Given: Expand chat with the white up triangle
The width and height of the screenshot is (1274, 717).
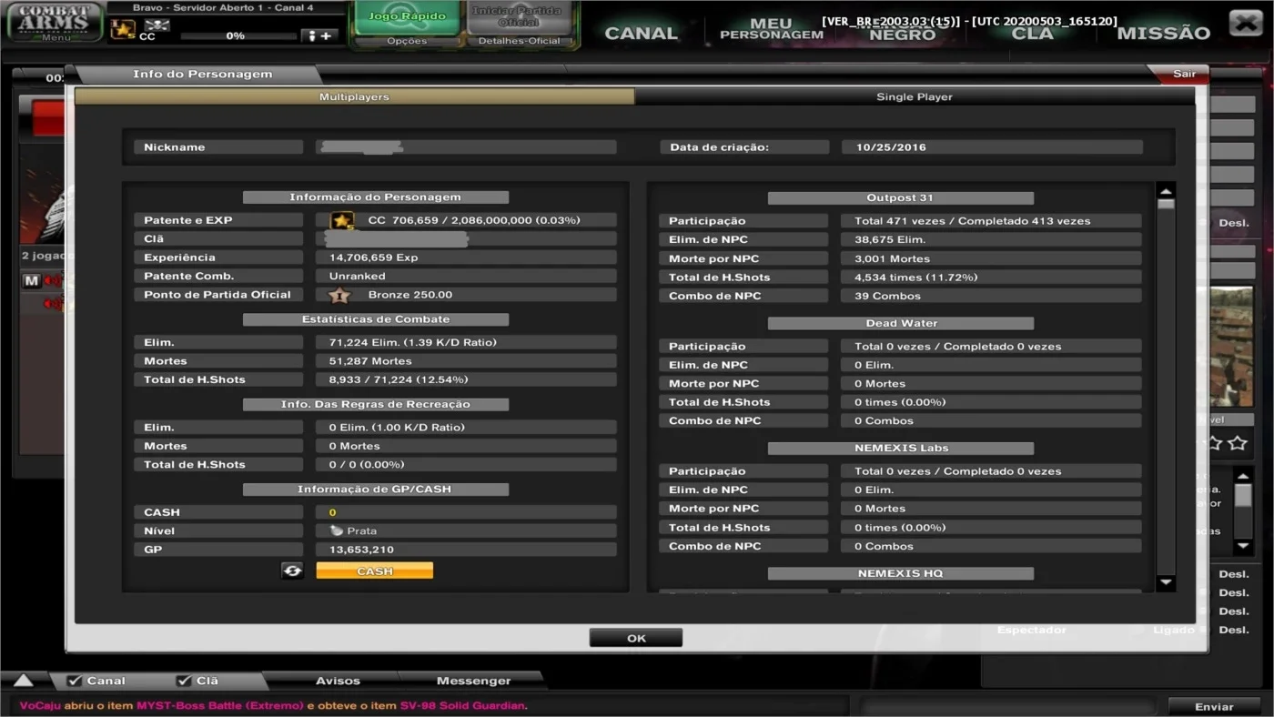Looking at the screenshot, I should coord(24,681).
